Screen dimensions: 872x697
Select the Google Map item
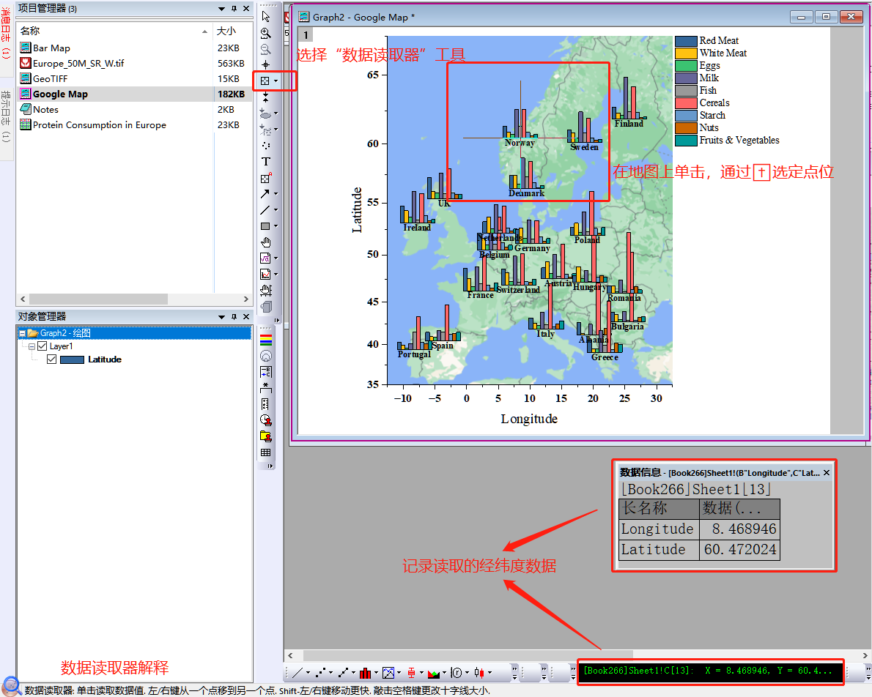coord(60,94)
